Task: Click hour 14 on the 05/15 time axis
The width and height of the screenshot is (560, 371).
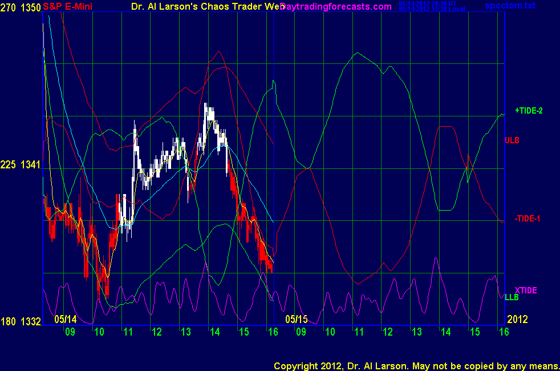Action: pos(445,332)
